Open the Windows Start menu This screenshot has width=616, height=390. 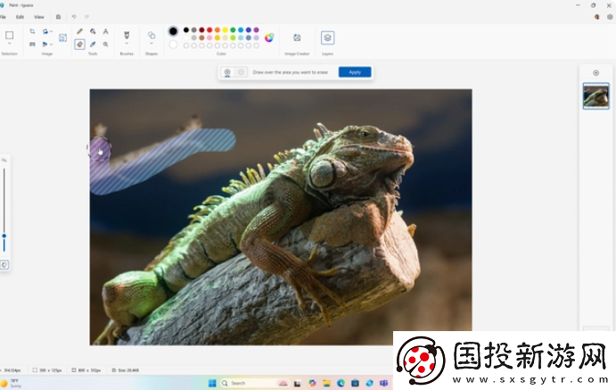tap(212, 383)
